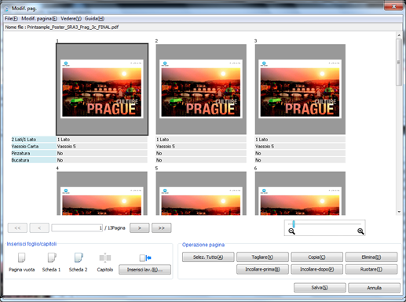This screenshot has width=406, height=302.
Task: Click the Modif. pag. window title icon
Action: (x=6, y=9)
